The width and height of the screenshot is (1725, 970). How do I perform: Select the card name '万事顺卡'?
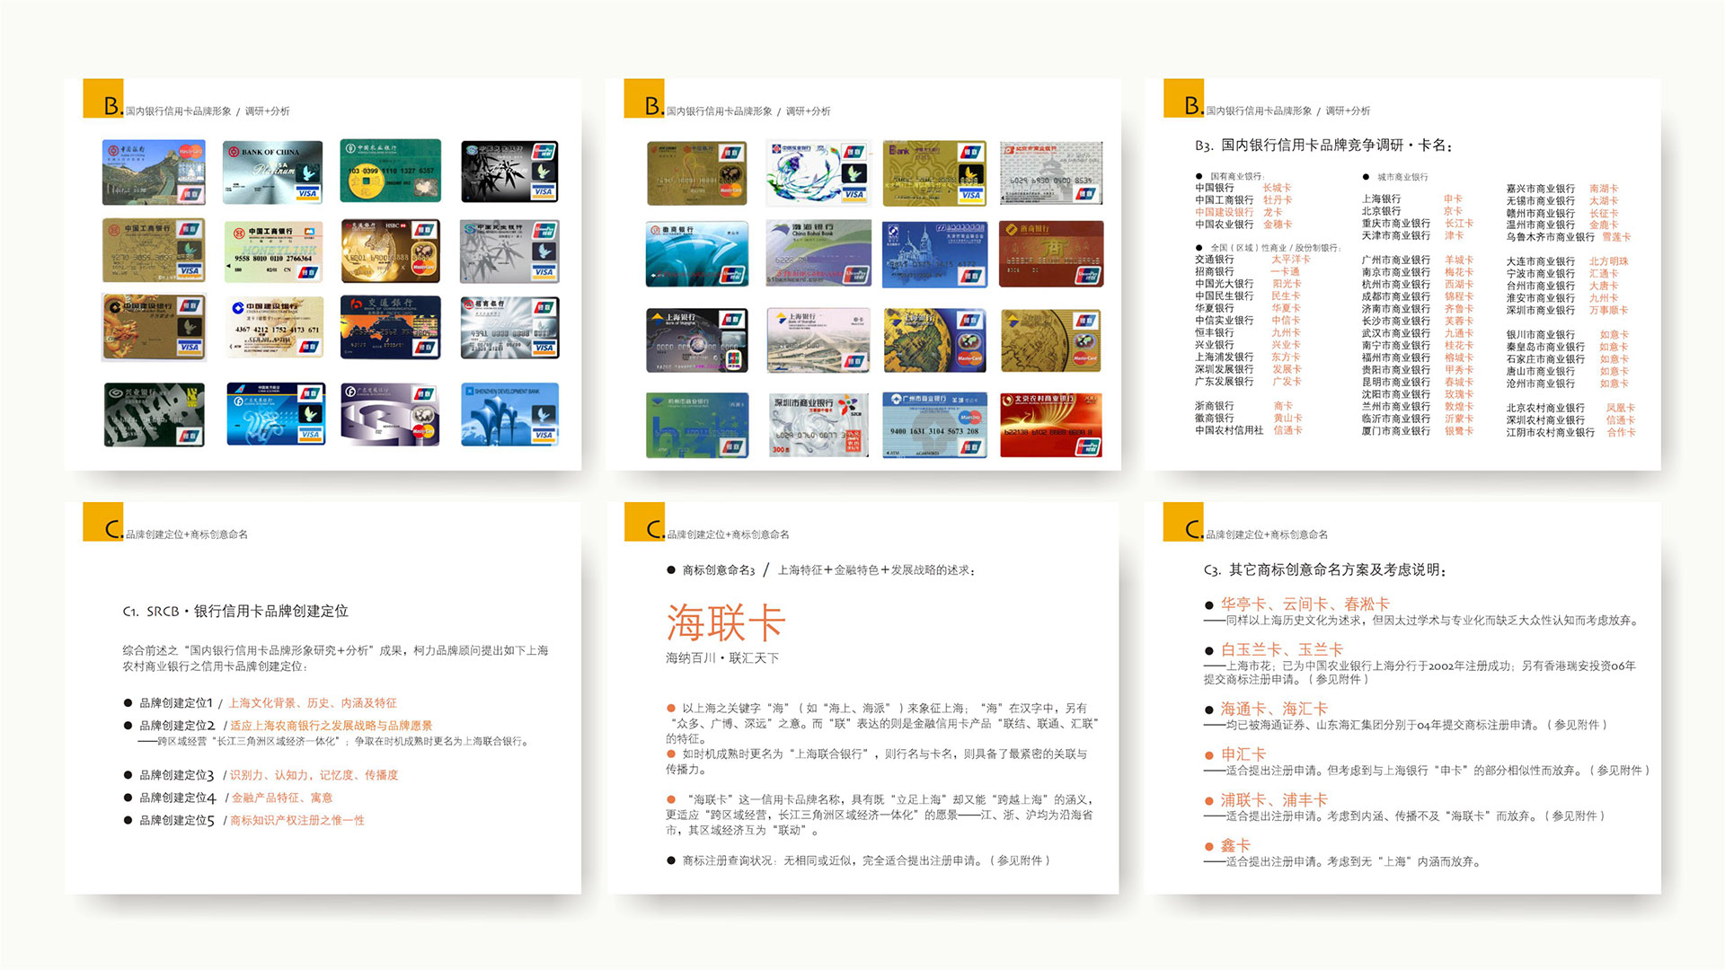1608,310
